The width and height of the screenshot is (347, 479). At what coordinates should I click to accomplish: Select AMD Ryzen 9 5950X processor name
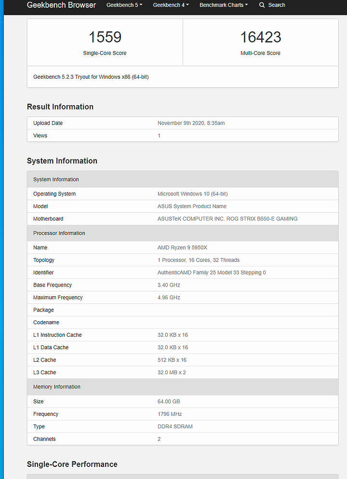[x=182, y=248]
